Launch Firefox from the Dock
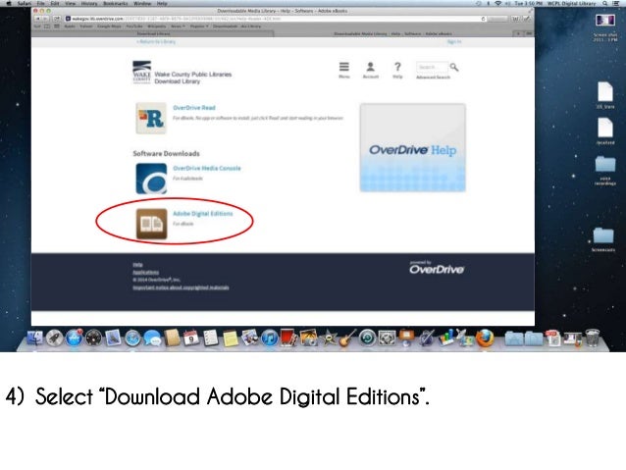The width and height of the screenshot is (626, 470). [485, 339]
